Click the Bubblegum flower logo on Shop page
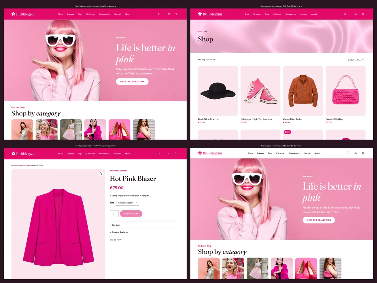 tap(210, 14)
